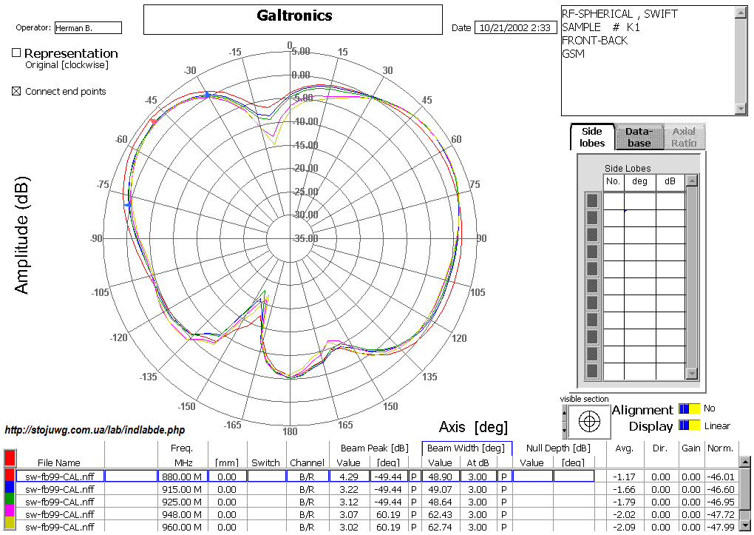The width and height of the screenshot is (754, 535).
Task: Click the notes box scroll down arrow
Action: (741, 109)
